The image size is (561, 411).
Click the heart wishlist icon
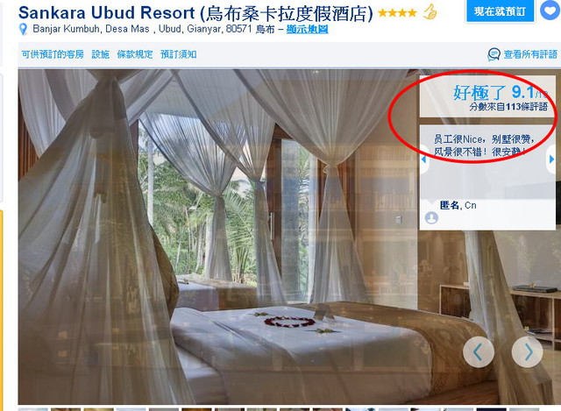pyautogui.click(x=550, y=11)
